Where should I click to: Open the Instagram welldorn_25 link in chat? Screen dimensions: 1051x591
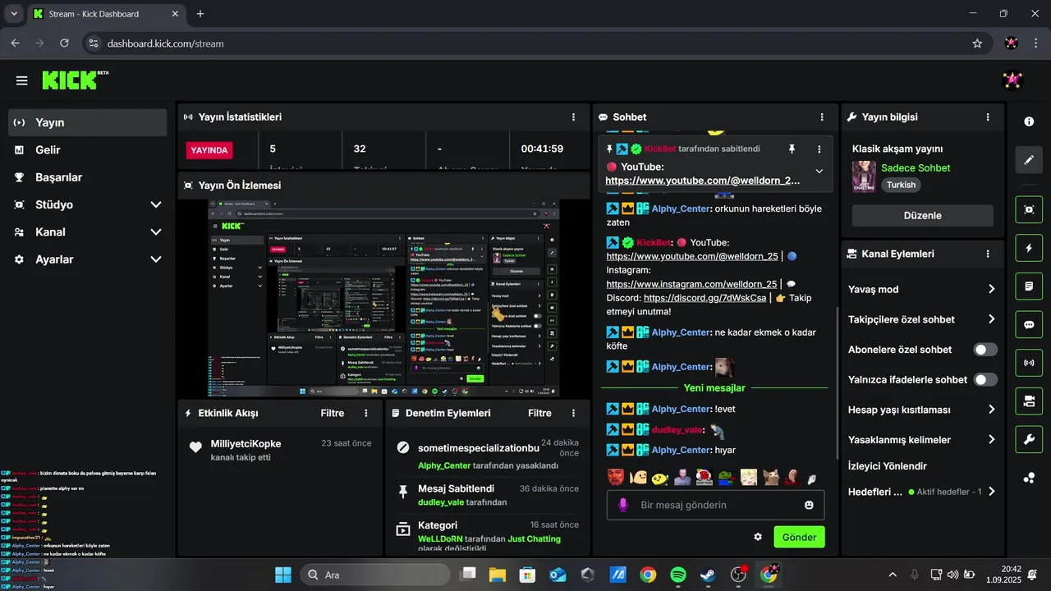pyautogui.click(x=691, y=284)
